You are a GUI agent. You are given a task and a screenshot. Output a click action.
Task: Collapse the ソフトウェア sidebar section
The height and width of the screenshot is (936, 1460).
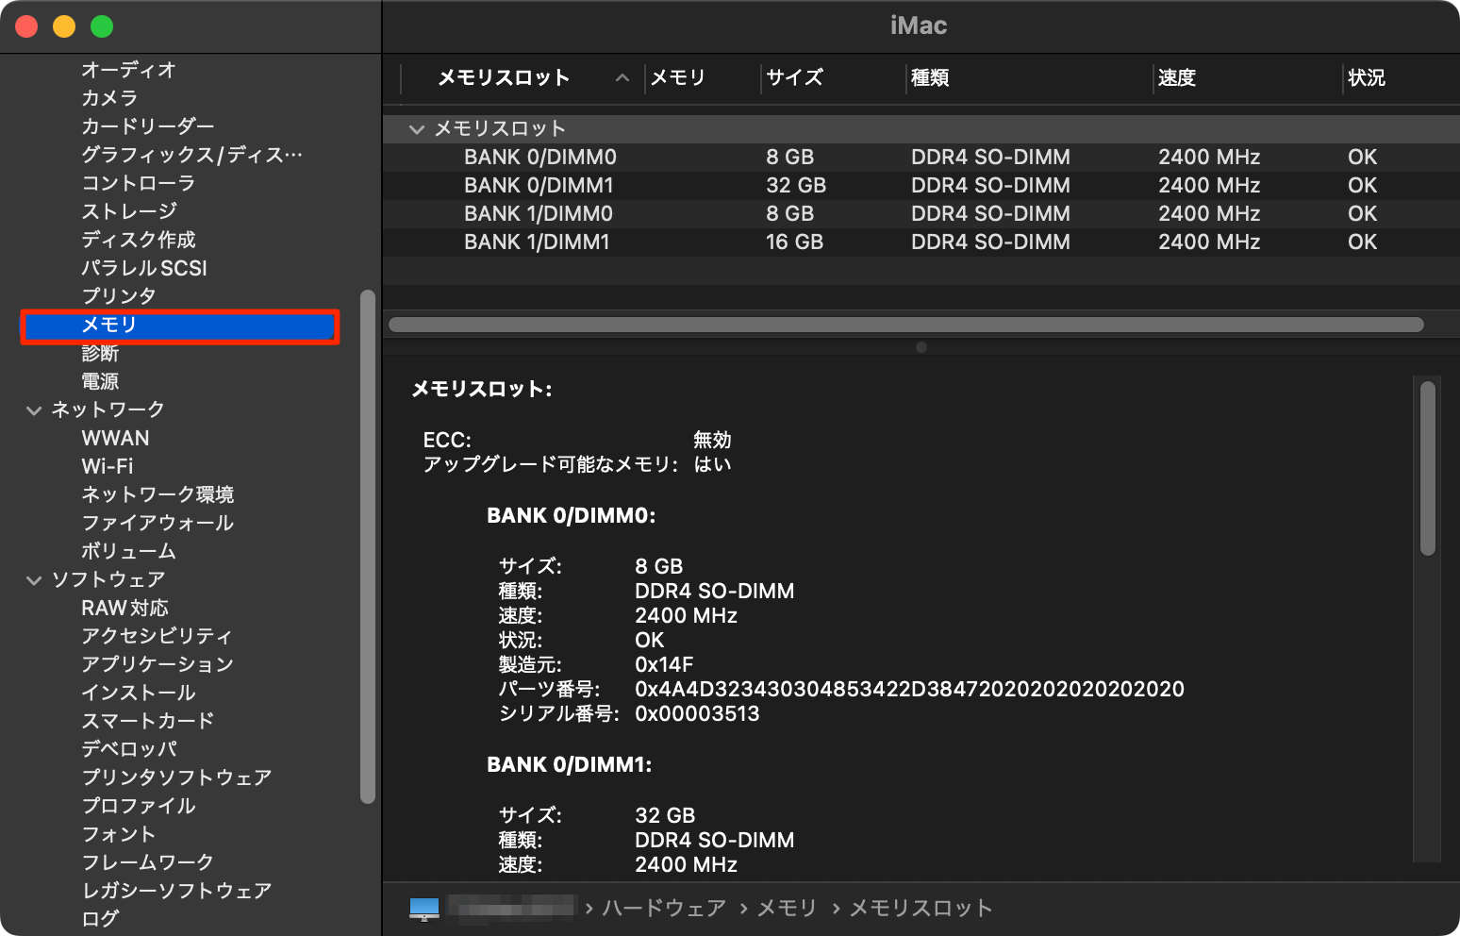(34, 580)
